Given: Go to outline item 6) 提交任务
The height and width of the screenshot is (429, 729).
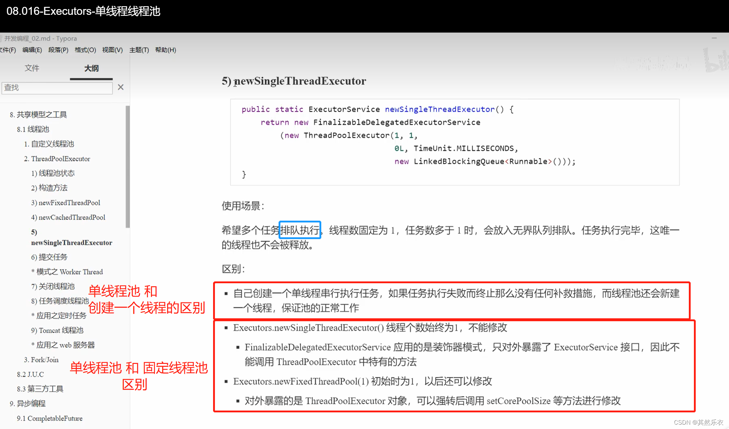Looking at the screenshot, I should point(49,257).
